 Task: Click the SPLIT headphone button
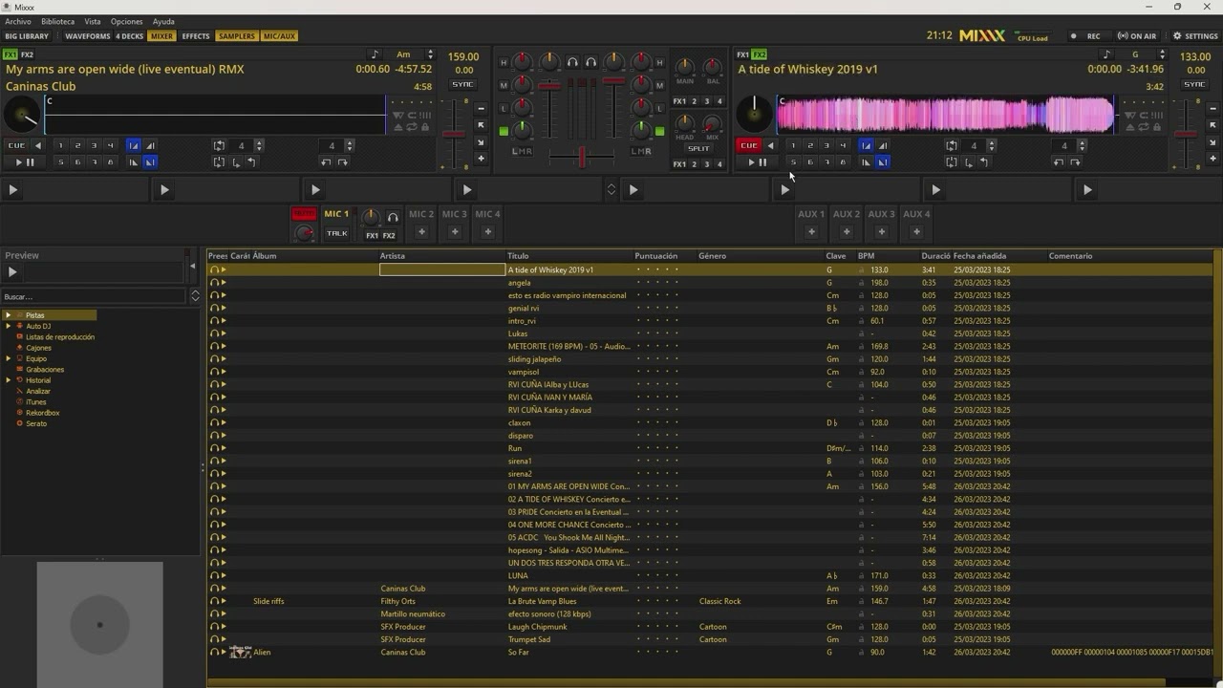698,148
